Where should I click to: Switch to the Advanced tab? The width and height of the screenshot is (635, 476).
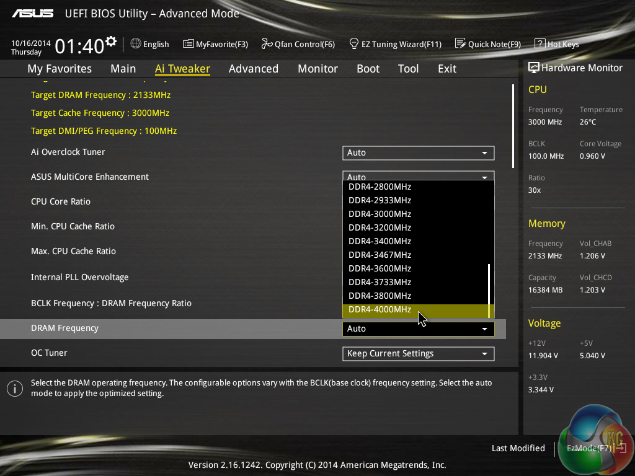(253, 69)
